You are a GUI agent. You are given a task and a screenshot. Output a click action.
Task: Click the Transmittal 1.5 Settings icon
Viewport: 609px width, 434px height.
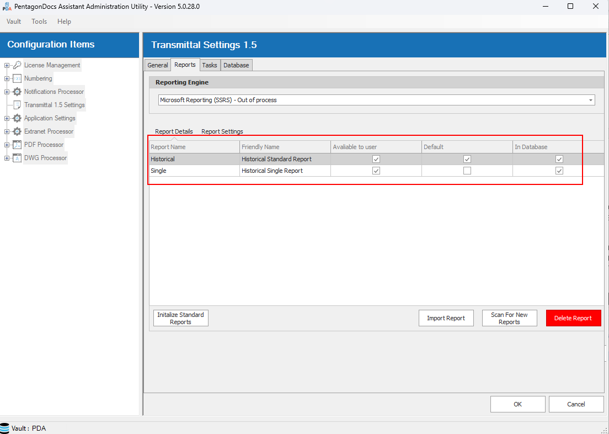pos(17,105)
